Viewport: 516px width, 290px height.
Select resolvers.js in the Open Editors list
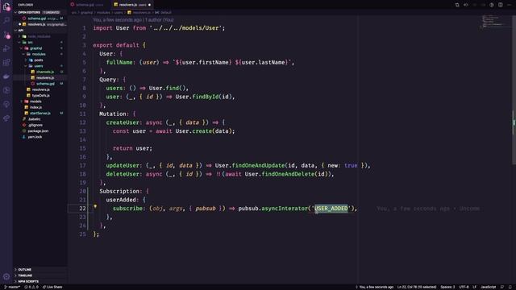[40, 24]
